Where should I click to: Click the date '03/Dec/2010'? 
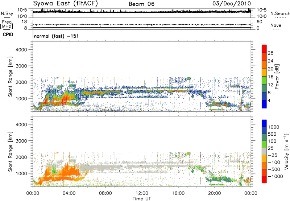[x=232, y=4]
